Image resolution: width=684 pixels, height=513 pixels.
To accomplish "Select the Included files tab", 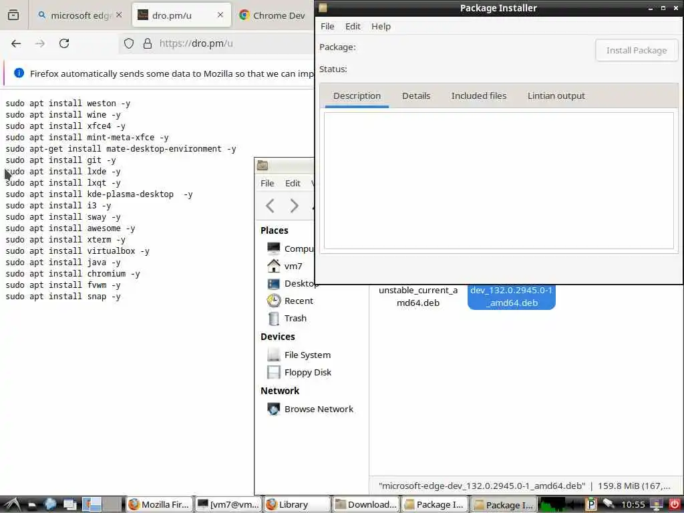I will coord(478,96).
